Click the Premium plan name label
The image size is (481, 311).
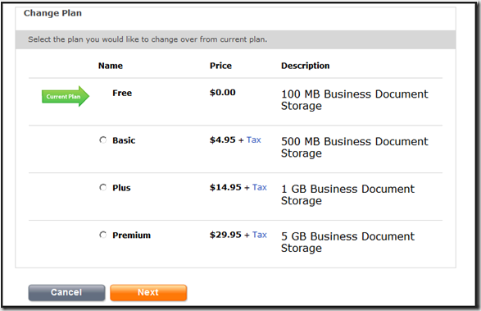click(x=132, y=236)
